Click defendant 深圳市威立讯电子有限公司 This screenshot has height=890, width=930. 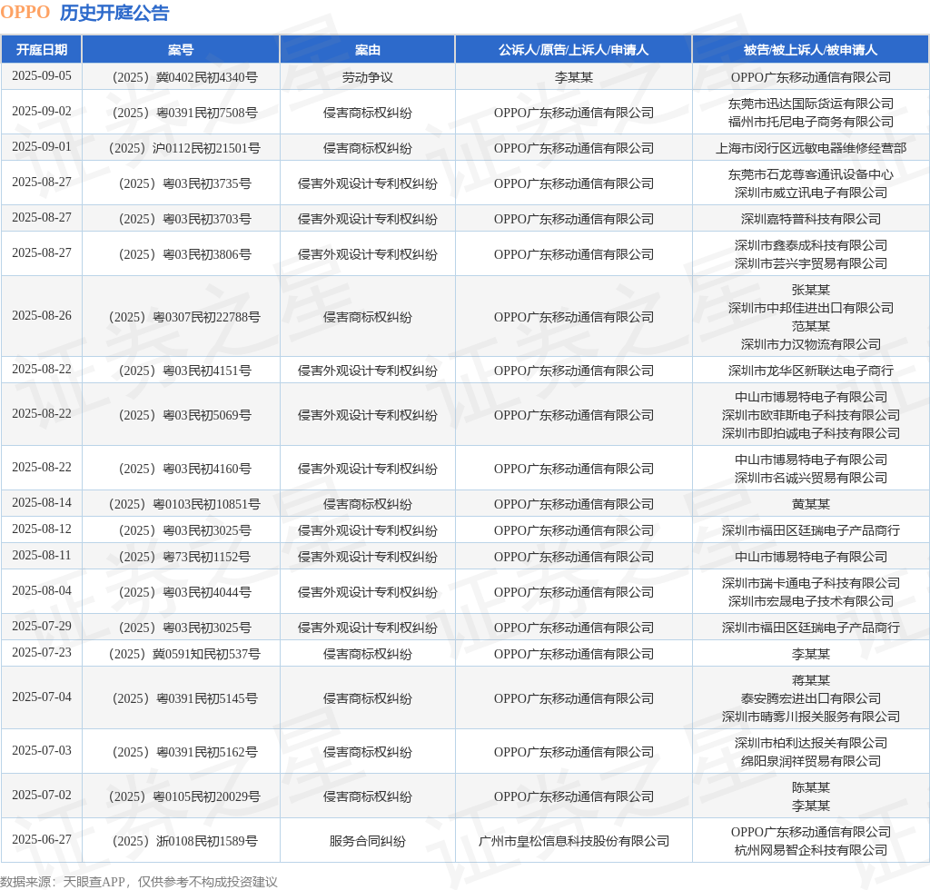811,193
